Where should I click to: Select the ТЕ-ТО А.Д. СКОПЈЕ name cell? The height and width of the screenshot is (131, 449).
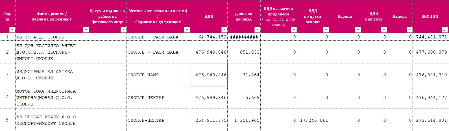point(52,37)
